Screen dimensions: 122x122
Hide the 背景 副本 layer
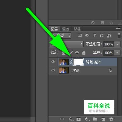[x=53, y=62]
